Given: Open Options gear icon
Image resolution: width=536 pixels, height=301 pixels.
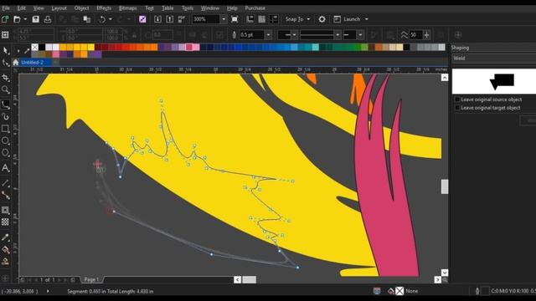Looking at the screenshot, I should tap(322, 19).
